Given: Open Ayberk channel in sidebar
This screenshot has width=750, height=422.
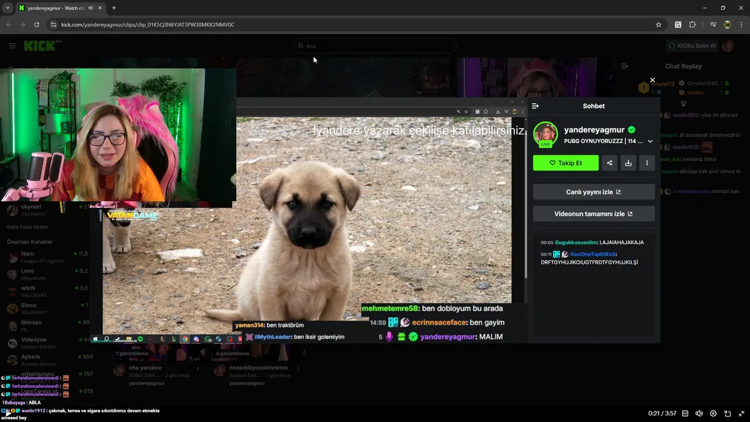Looking at the screenshot, I should (x=47, y=360).
